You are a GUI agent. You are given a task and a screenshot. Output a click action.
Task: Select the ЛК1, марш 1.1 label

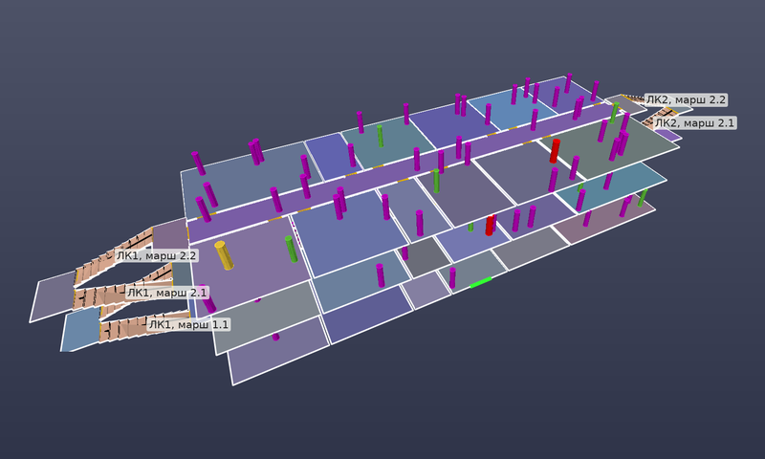click(x=188, y=324)
